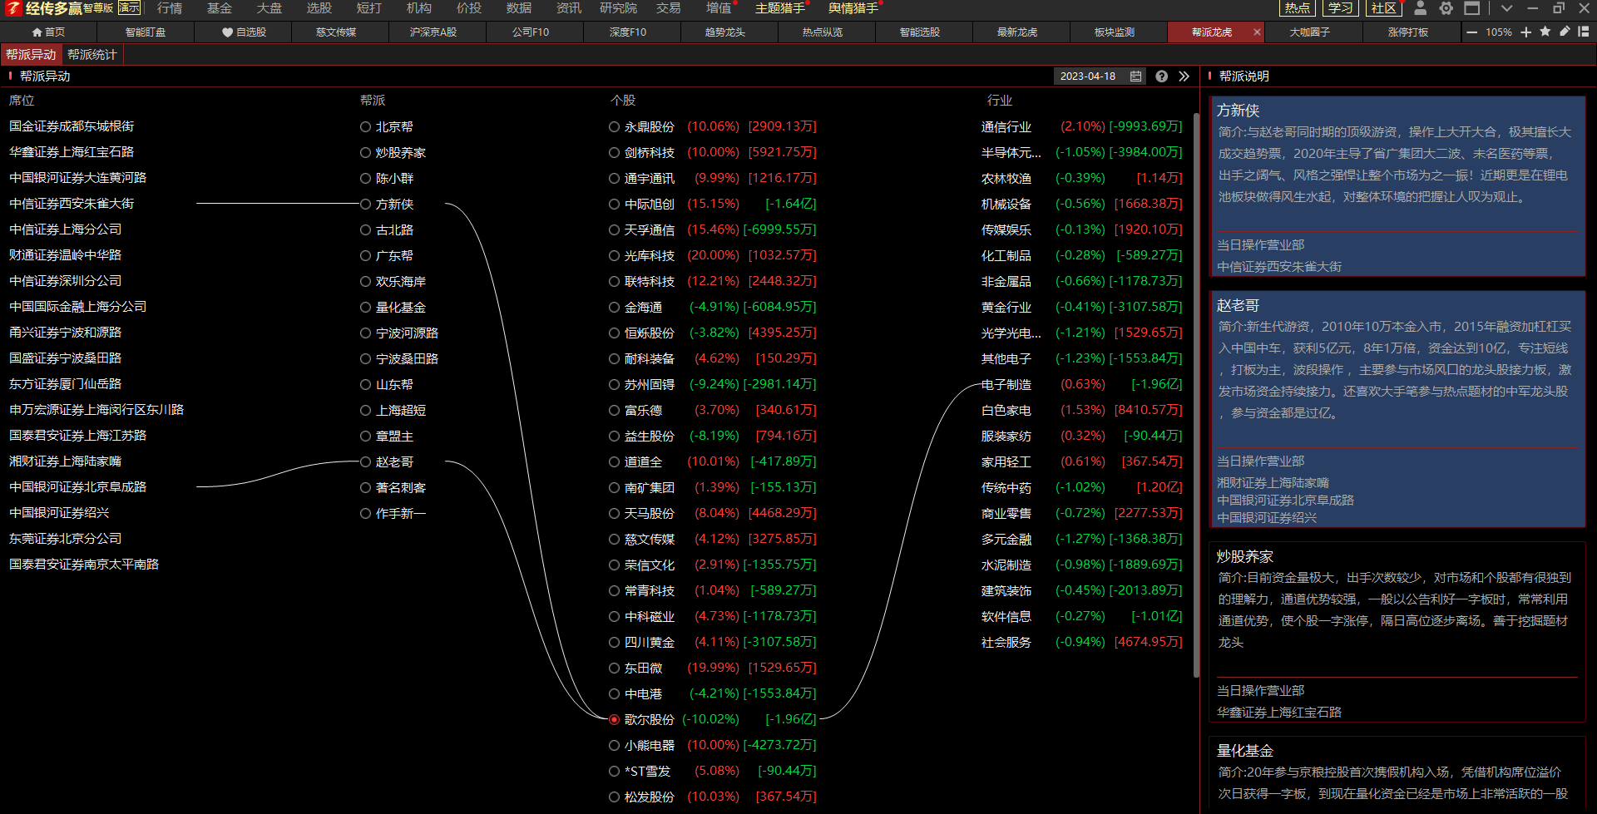Click seat 中信证券西安朱雀大街 in list
This screenshot has height=814, width=1597.
click(72, 204)
